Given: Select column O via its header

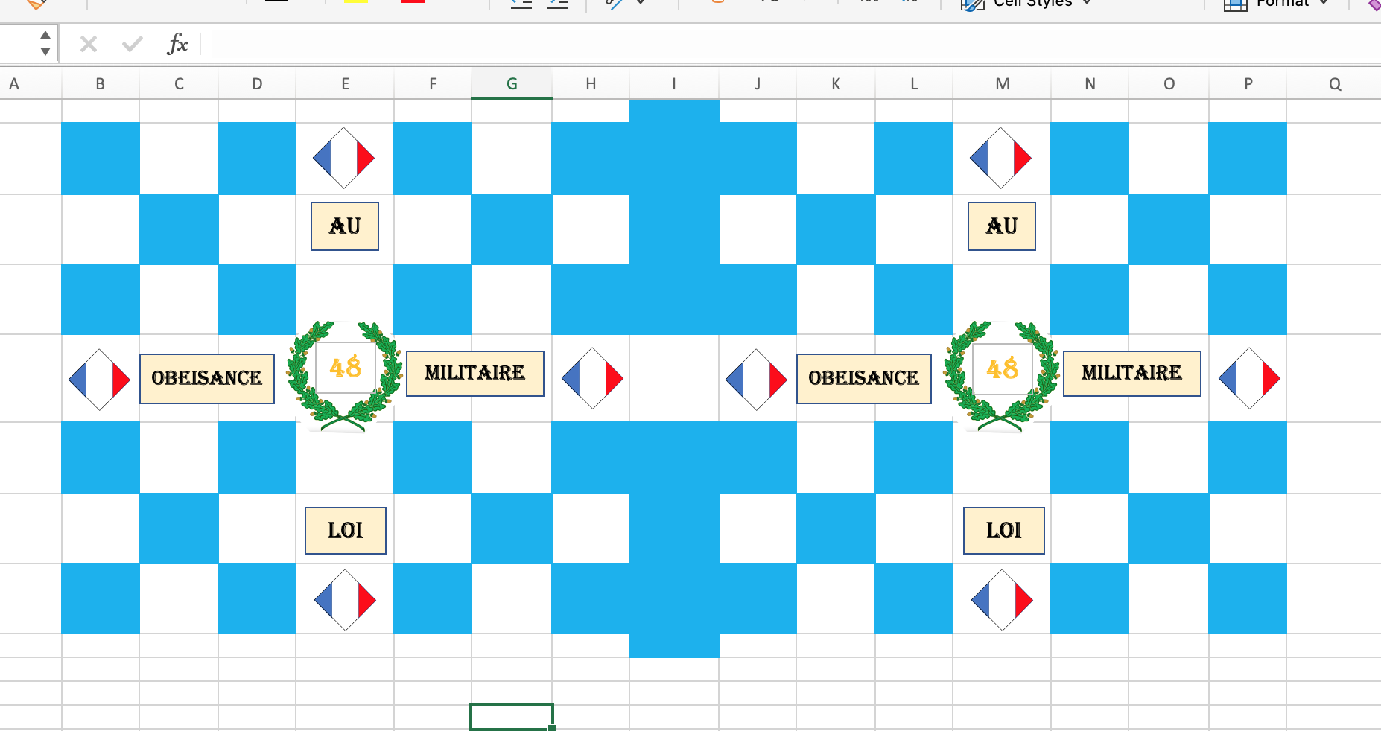Looking at the screenshot, I should [1169, 84].
